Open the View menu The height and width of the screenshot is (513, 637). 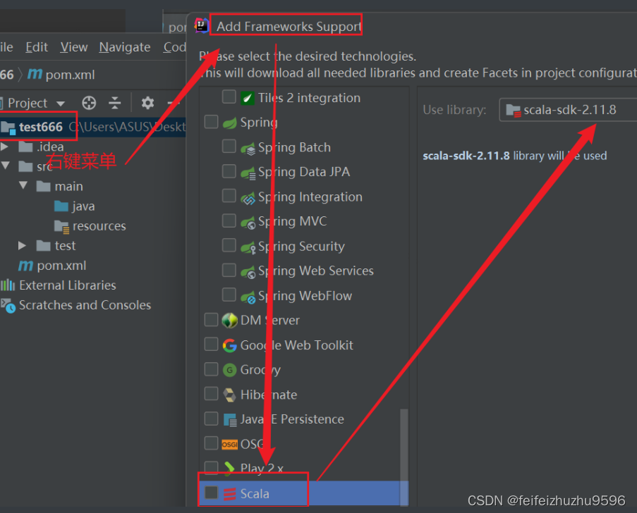click(x=74, y=47)
